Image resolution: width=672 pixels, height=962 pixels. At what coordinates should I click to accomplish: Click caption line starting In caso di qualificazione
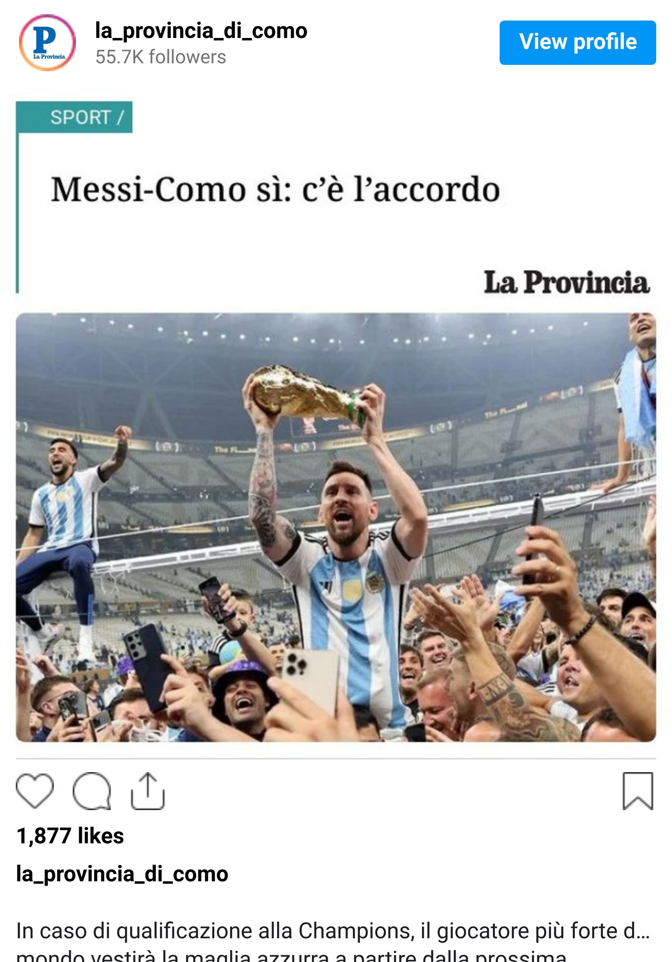333,931
